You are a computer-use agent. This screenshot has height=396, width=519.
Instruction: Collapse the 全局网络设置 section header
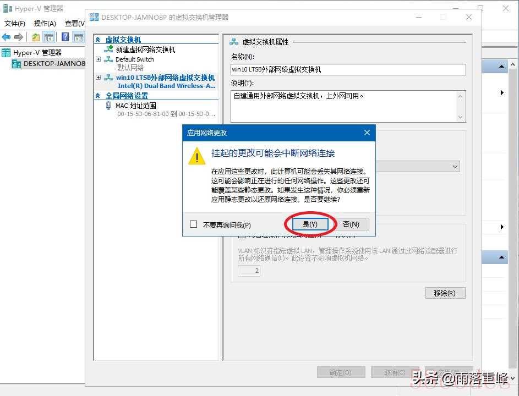pos(98,96)
